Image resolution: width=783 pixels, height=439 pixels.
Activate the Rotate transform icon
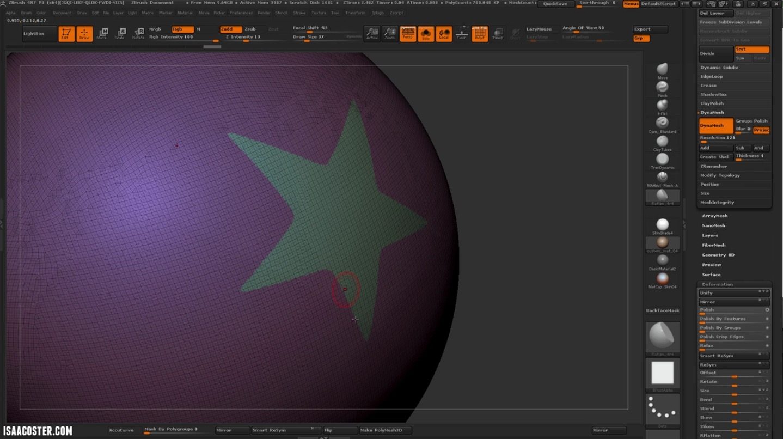[x=138, y=34]
